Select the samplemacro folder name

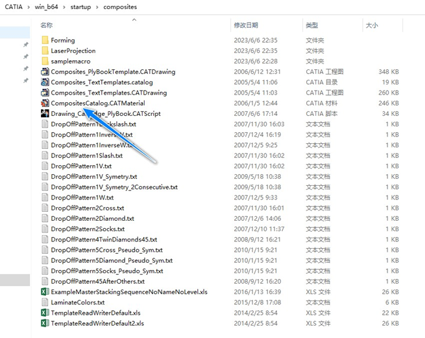[71, 62]
